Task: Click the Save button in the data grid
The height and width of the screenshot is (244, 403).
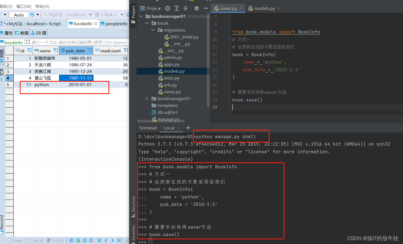Action: (x=15, y=240)
